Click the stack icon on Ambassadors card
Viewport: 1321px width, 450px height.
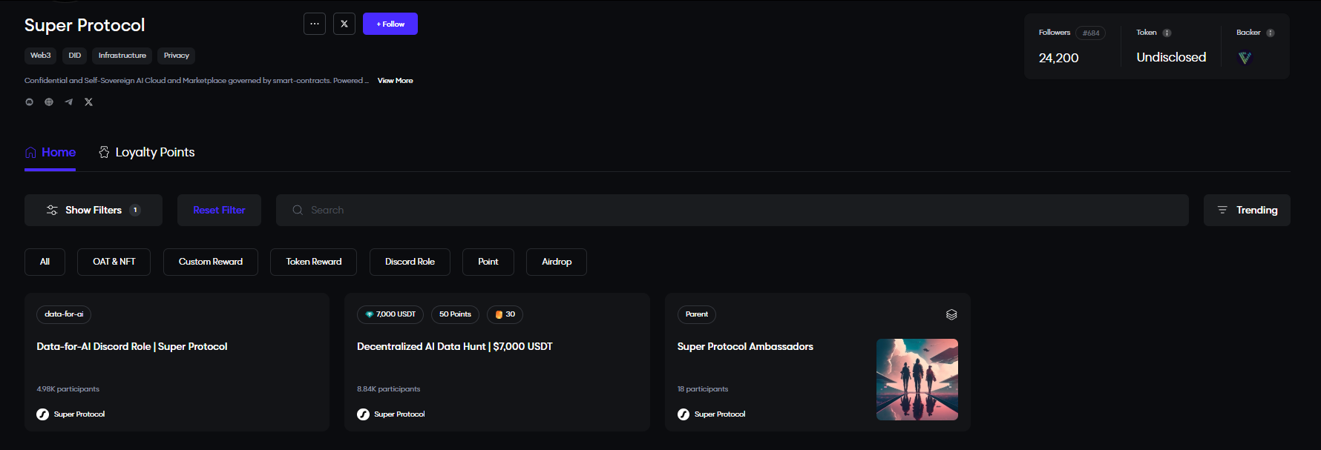point(951,314)
